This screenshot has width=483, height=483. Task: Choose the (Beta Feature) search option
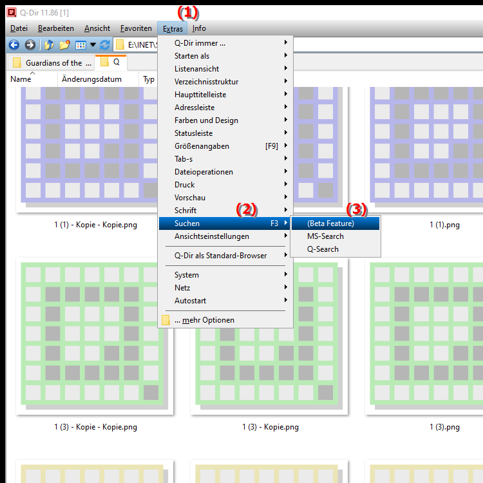click(x=336, y=223)
